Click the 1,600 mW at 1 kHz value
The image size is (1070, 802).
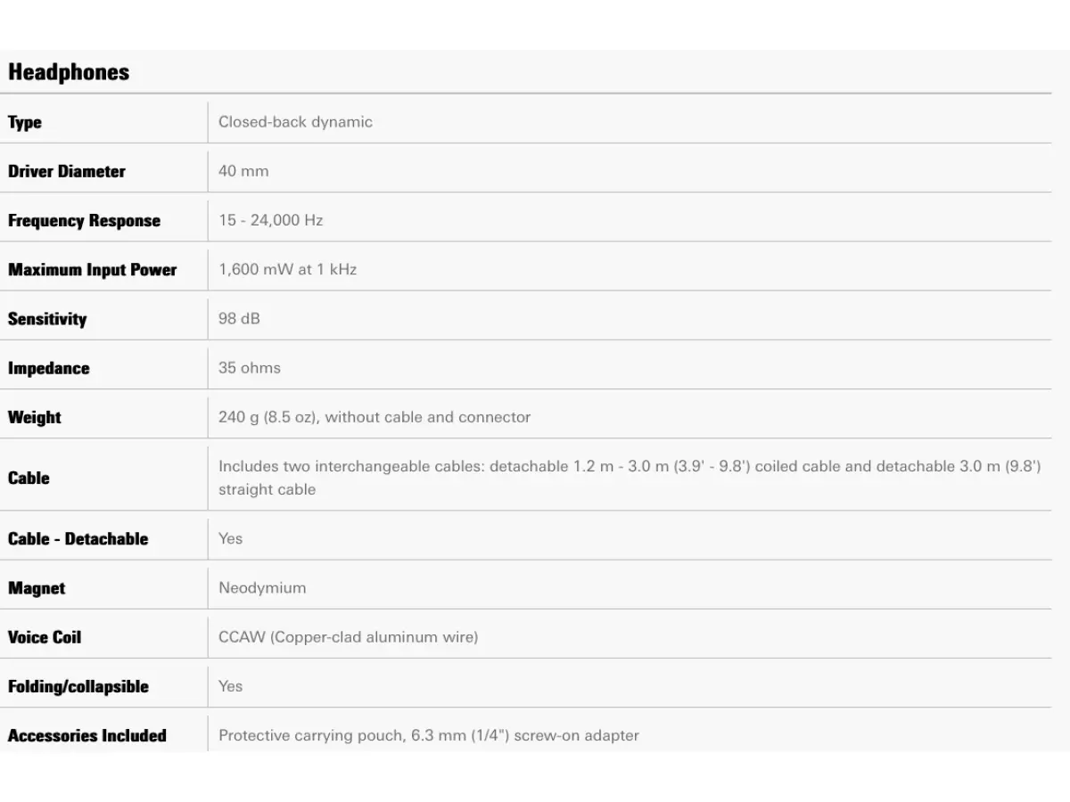(287, 269)
